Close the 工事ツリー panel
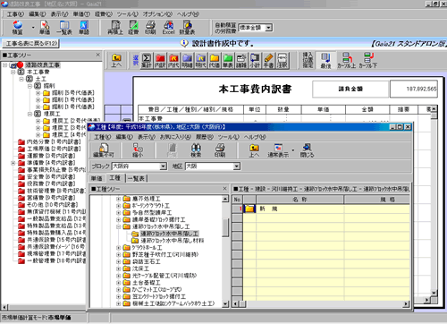Image resolution: width=447 pixels, height=324 pixels. 98,55
